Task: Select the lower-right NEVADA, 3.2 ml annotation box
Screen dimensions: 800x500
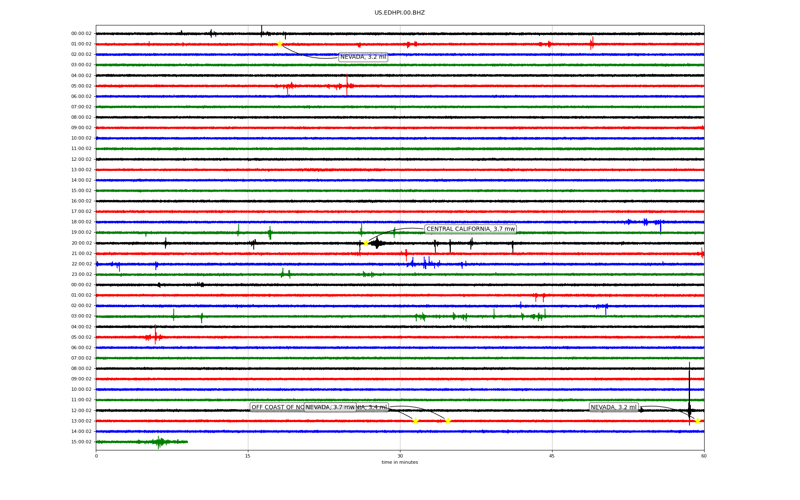Action: click(613, 407)
